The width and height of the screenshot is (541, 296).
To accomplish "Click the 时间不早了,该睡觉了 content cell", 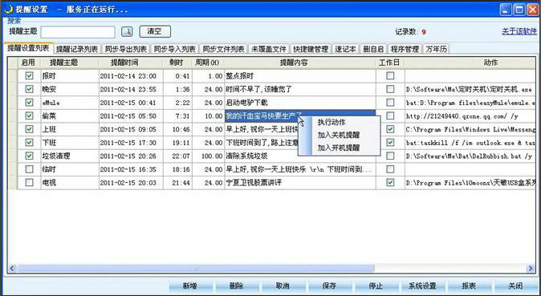I will point(300,89).
